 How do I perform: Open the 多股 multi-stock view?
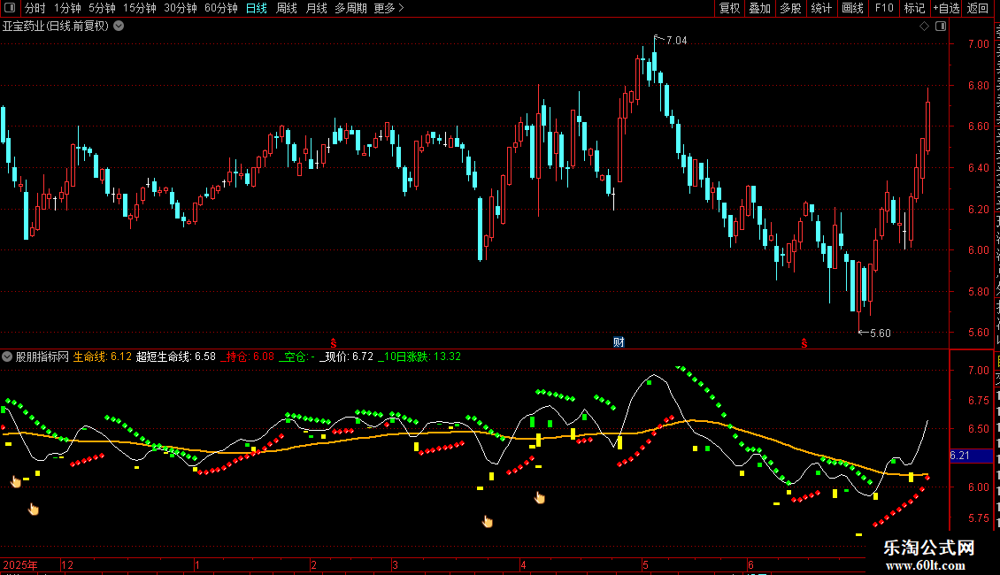(790, 8)
